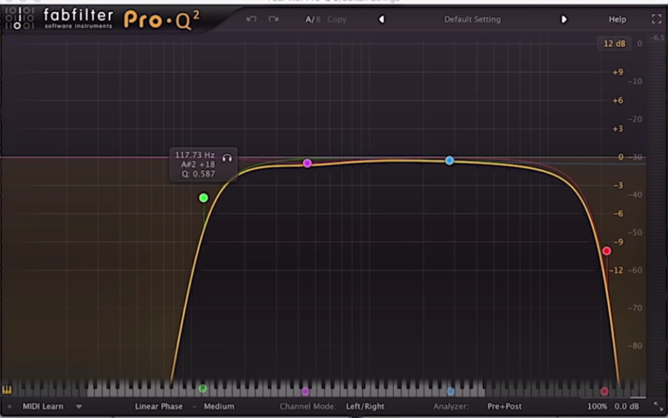Select the purple EQ band node

click(307, 164)
